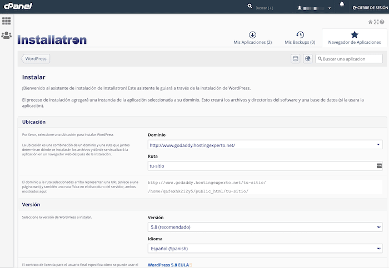Click the Dominio field label
The height and width of the screenshot is (268, 389).
[x=157, y=135]
